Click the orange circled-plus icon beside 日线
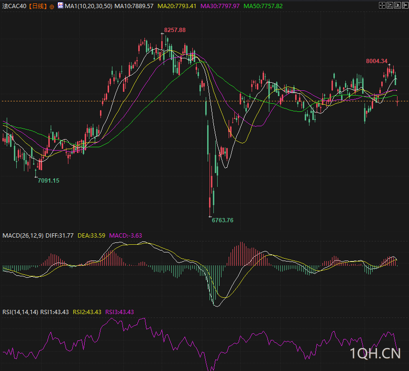 point(52,7)
